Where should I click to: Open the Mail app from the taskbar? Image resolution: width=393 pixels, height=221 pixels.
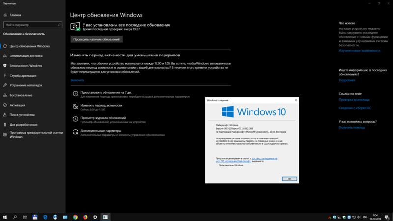point(65,217)
